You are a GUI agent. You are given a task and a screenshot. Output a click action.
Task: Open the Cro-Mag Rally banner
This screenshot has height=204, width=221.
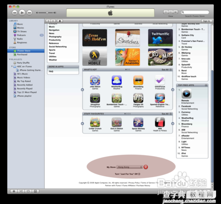[x=160, y=57]
